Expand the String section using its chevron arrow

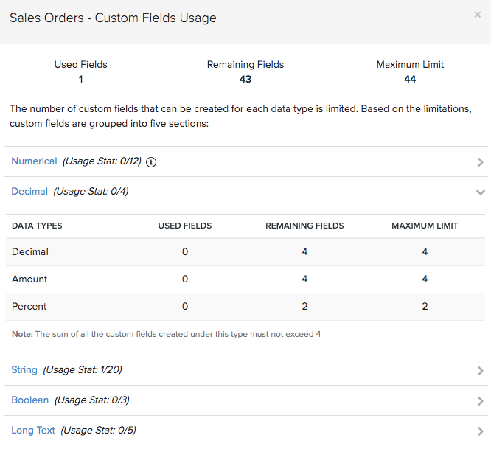tap(480, 371)
